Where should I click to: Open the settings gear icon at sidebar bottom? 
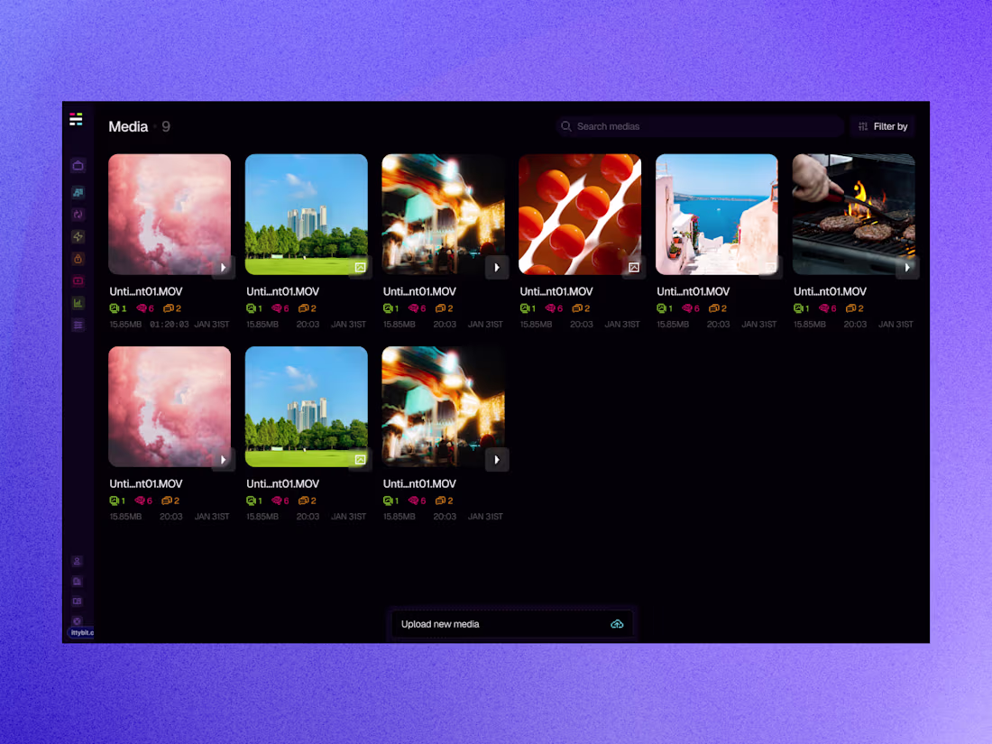pos(78,621)
